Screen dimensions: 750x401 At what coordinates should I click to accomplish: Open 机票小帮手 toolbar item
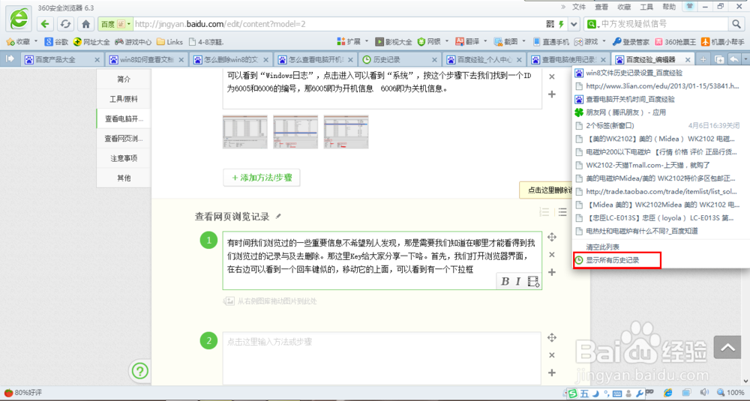click(723, 41)
